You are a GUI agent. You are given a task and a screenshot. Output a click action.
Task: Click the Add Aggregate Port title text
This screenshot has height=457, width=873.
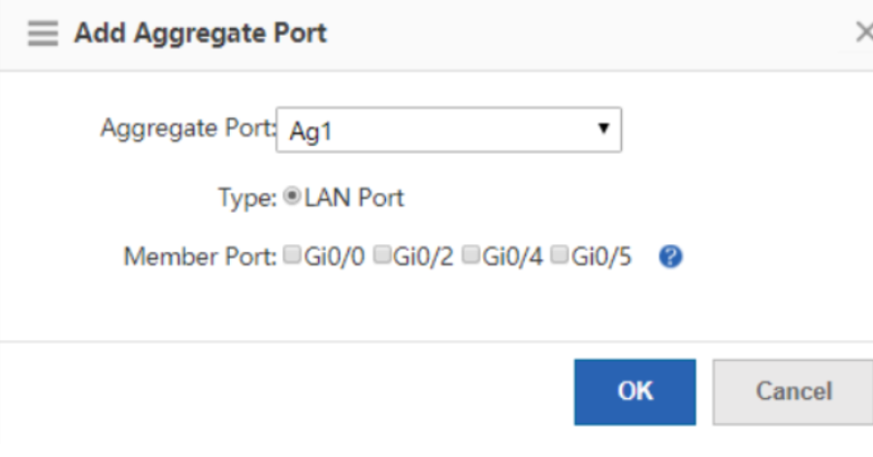[x=201, y=33]
